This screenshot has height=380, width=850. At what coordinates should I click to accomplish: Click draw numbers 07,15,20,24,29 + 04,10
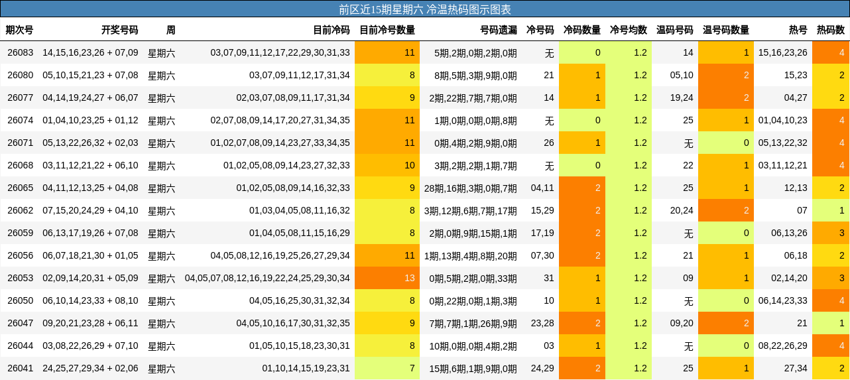click(x=90, y=210)
